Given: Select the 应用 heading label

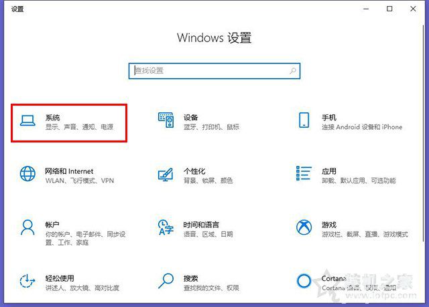Looking at the screenshot, I should (329, 171).
